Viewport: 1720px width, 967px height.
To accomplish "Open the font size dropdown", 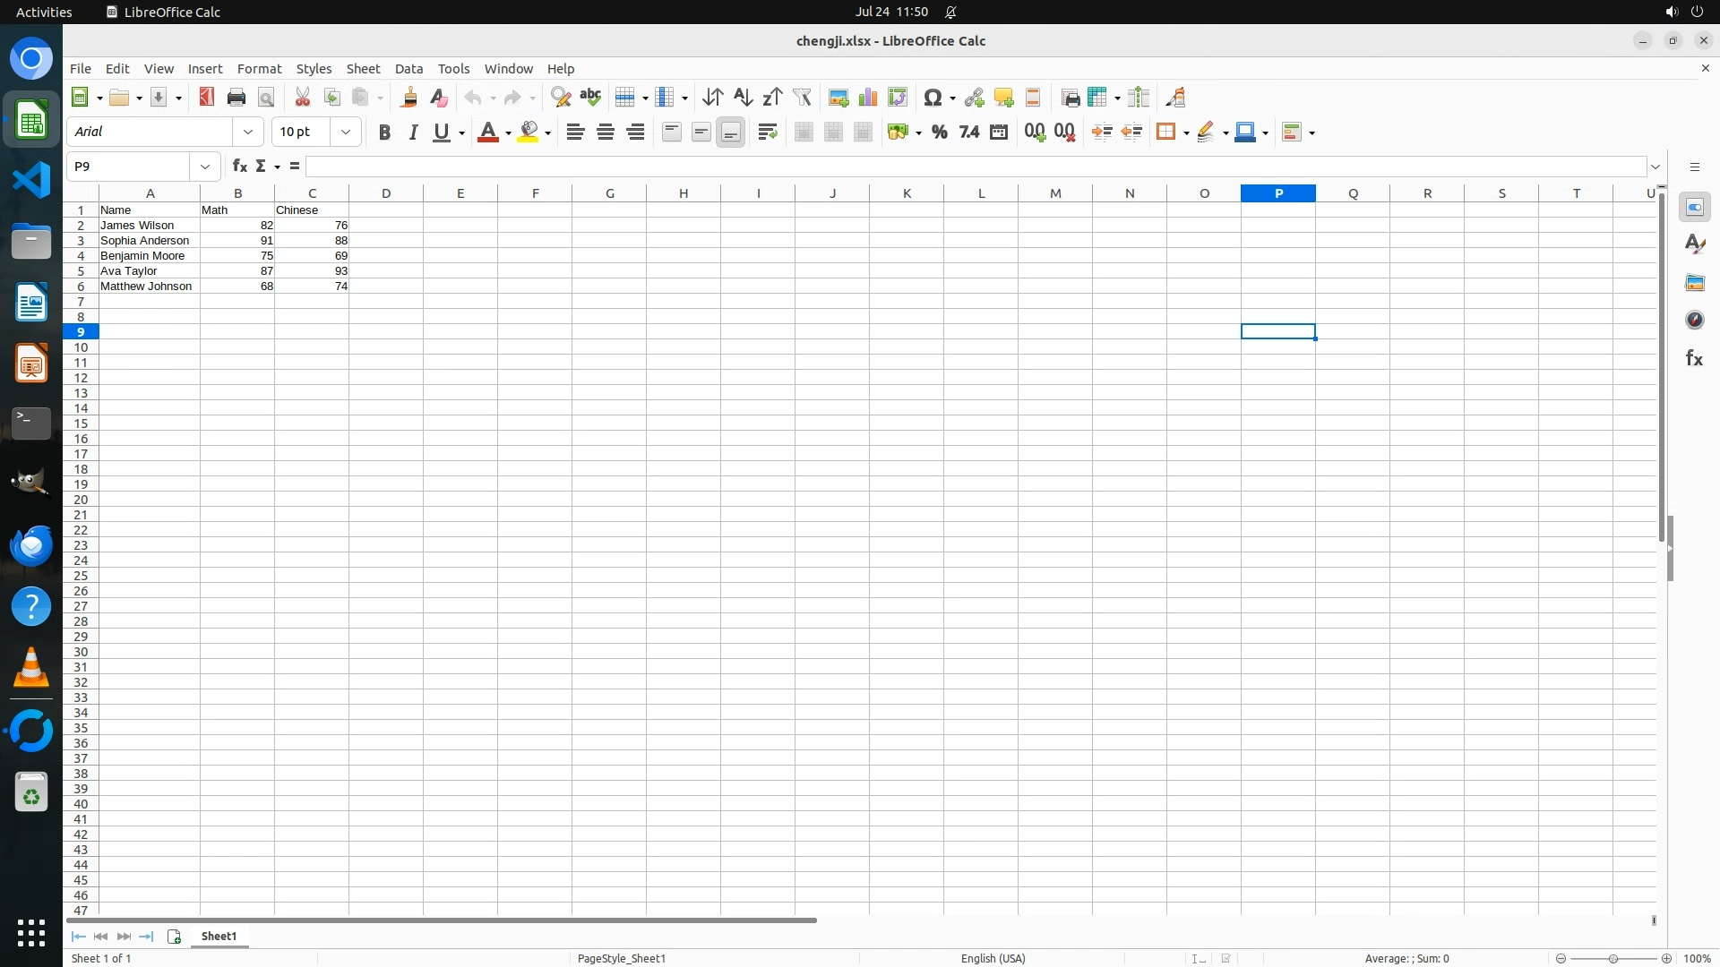I will pyautogui.click(x=346, y=133).
